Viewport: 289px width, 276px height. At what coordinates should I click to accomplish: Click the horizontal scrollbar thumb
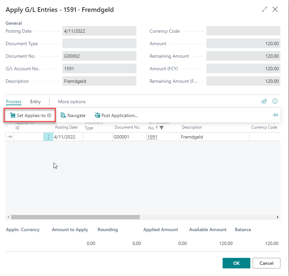(75, 217)
